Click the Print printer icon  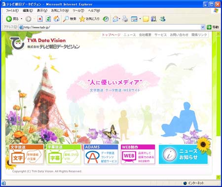click(125, 19)
